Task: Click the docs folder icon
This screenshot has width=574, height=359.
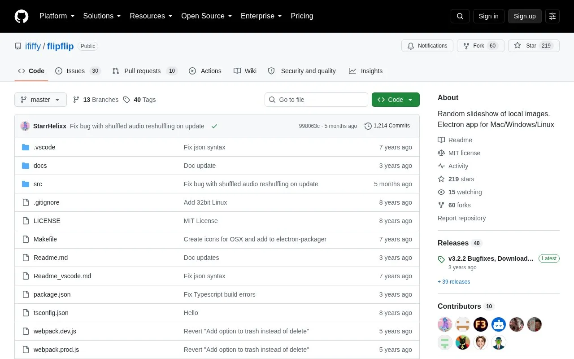Action: [26, 166]
